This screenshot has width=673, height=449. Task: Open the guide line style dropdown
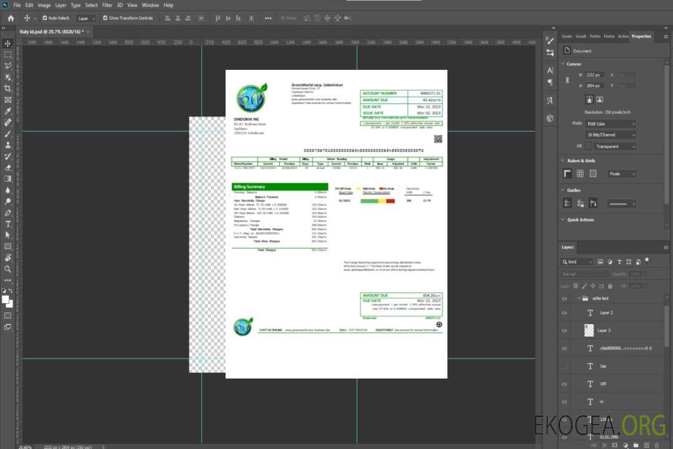coord(621,204)
